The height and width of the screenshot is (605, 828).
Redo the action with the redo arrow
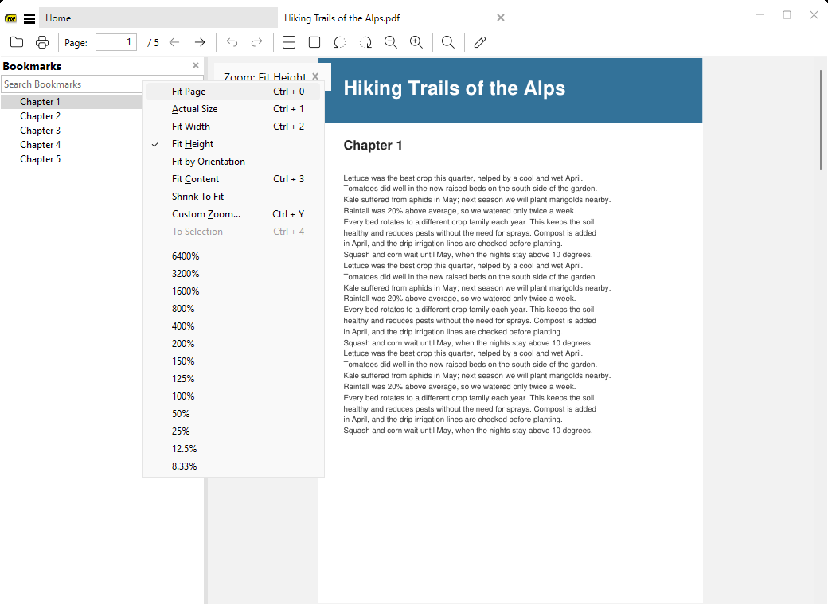pyautogui.click(x=256, y=42)
